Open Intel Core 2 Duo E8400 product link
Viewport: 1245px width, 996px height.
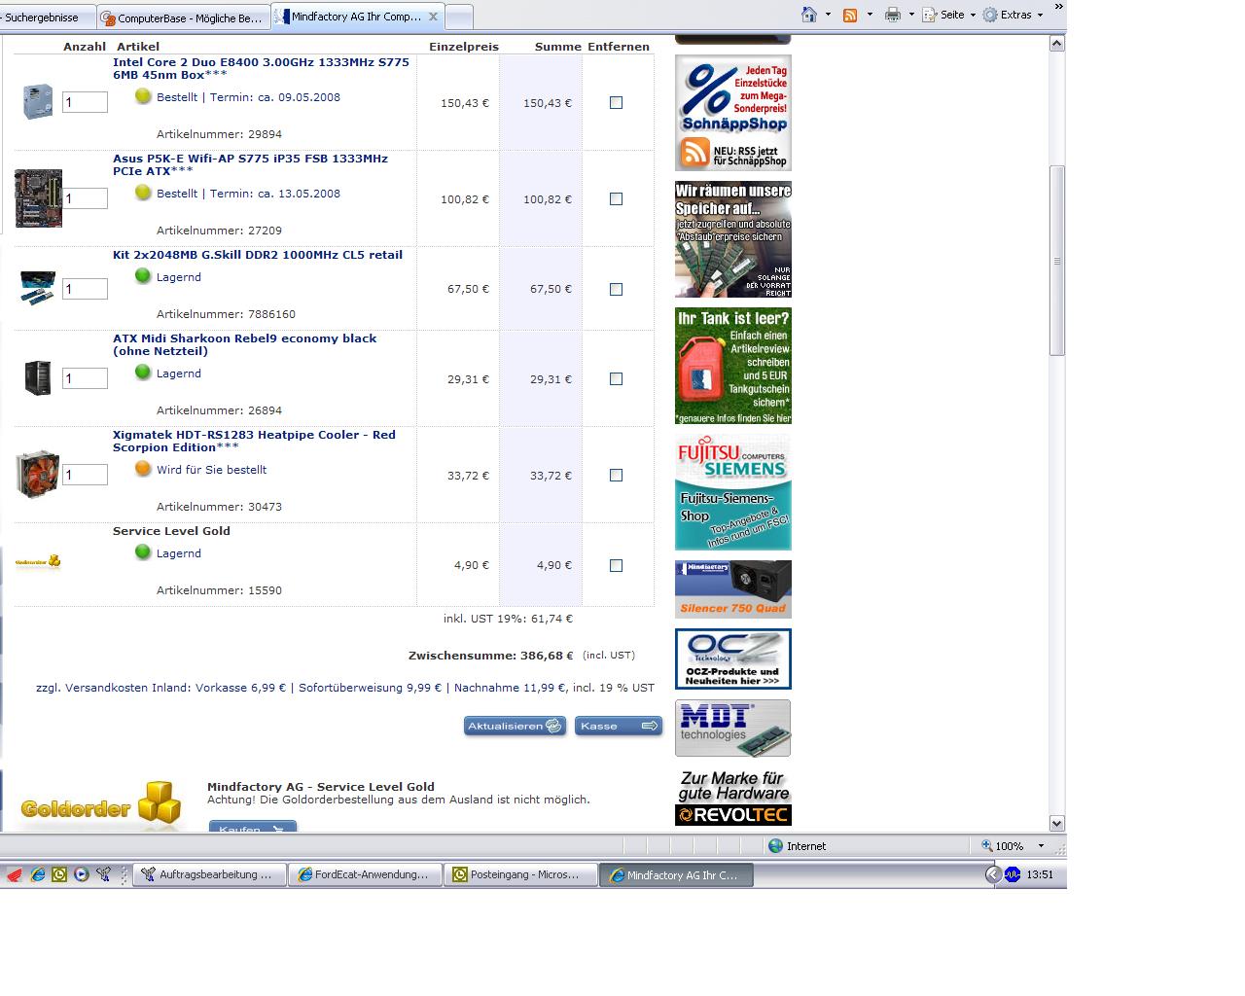261,68
